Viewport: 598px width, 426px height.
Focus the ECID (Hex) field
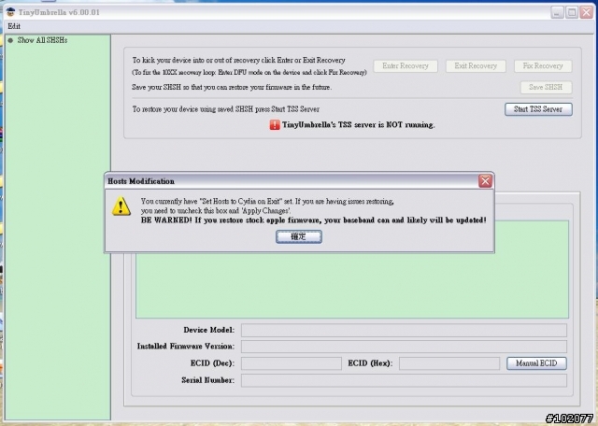449,363
